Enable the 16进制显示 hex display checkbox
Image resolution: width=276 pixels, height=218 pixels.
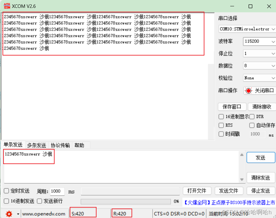pos(221,116)
